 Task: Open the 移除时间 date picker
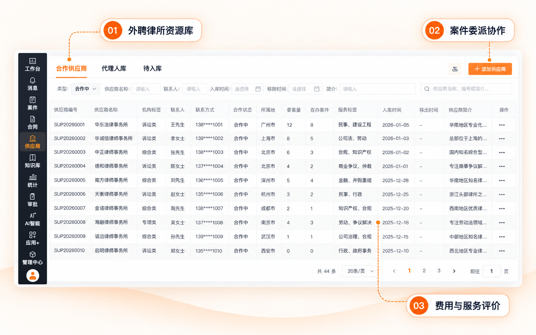305,89
